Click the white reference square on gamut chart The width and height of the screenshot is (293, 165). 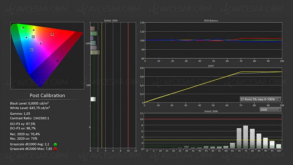coord(33,37)
